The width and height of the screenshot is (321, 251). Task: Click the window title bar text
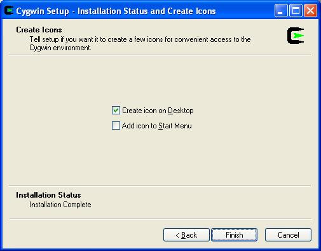pyautogui.click(x=116, y=11)
